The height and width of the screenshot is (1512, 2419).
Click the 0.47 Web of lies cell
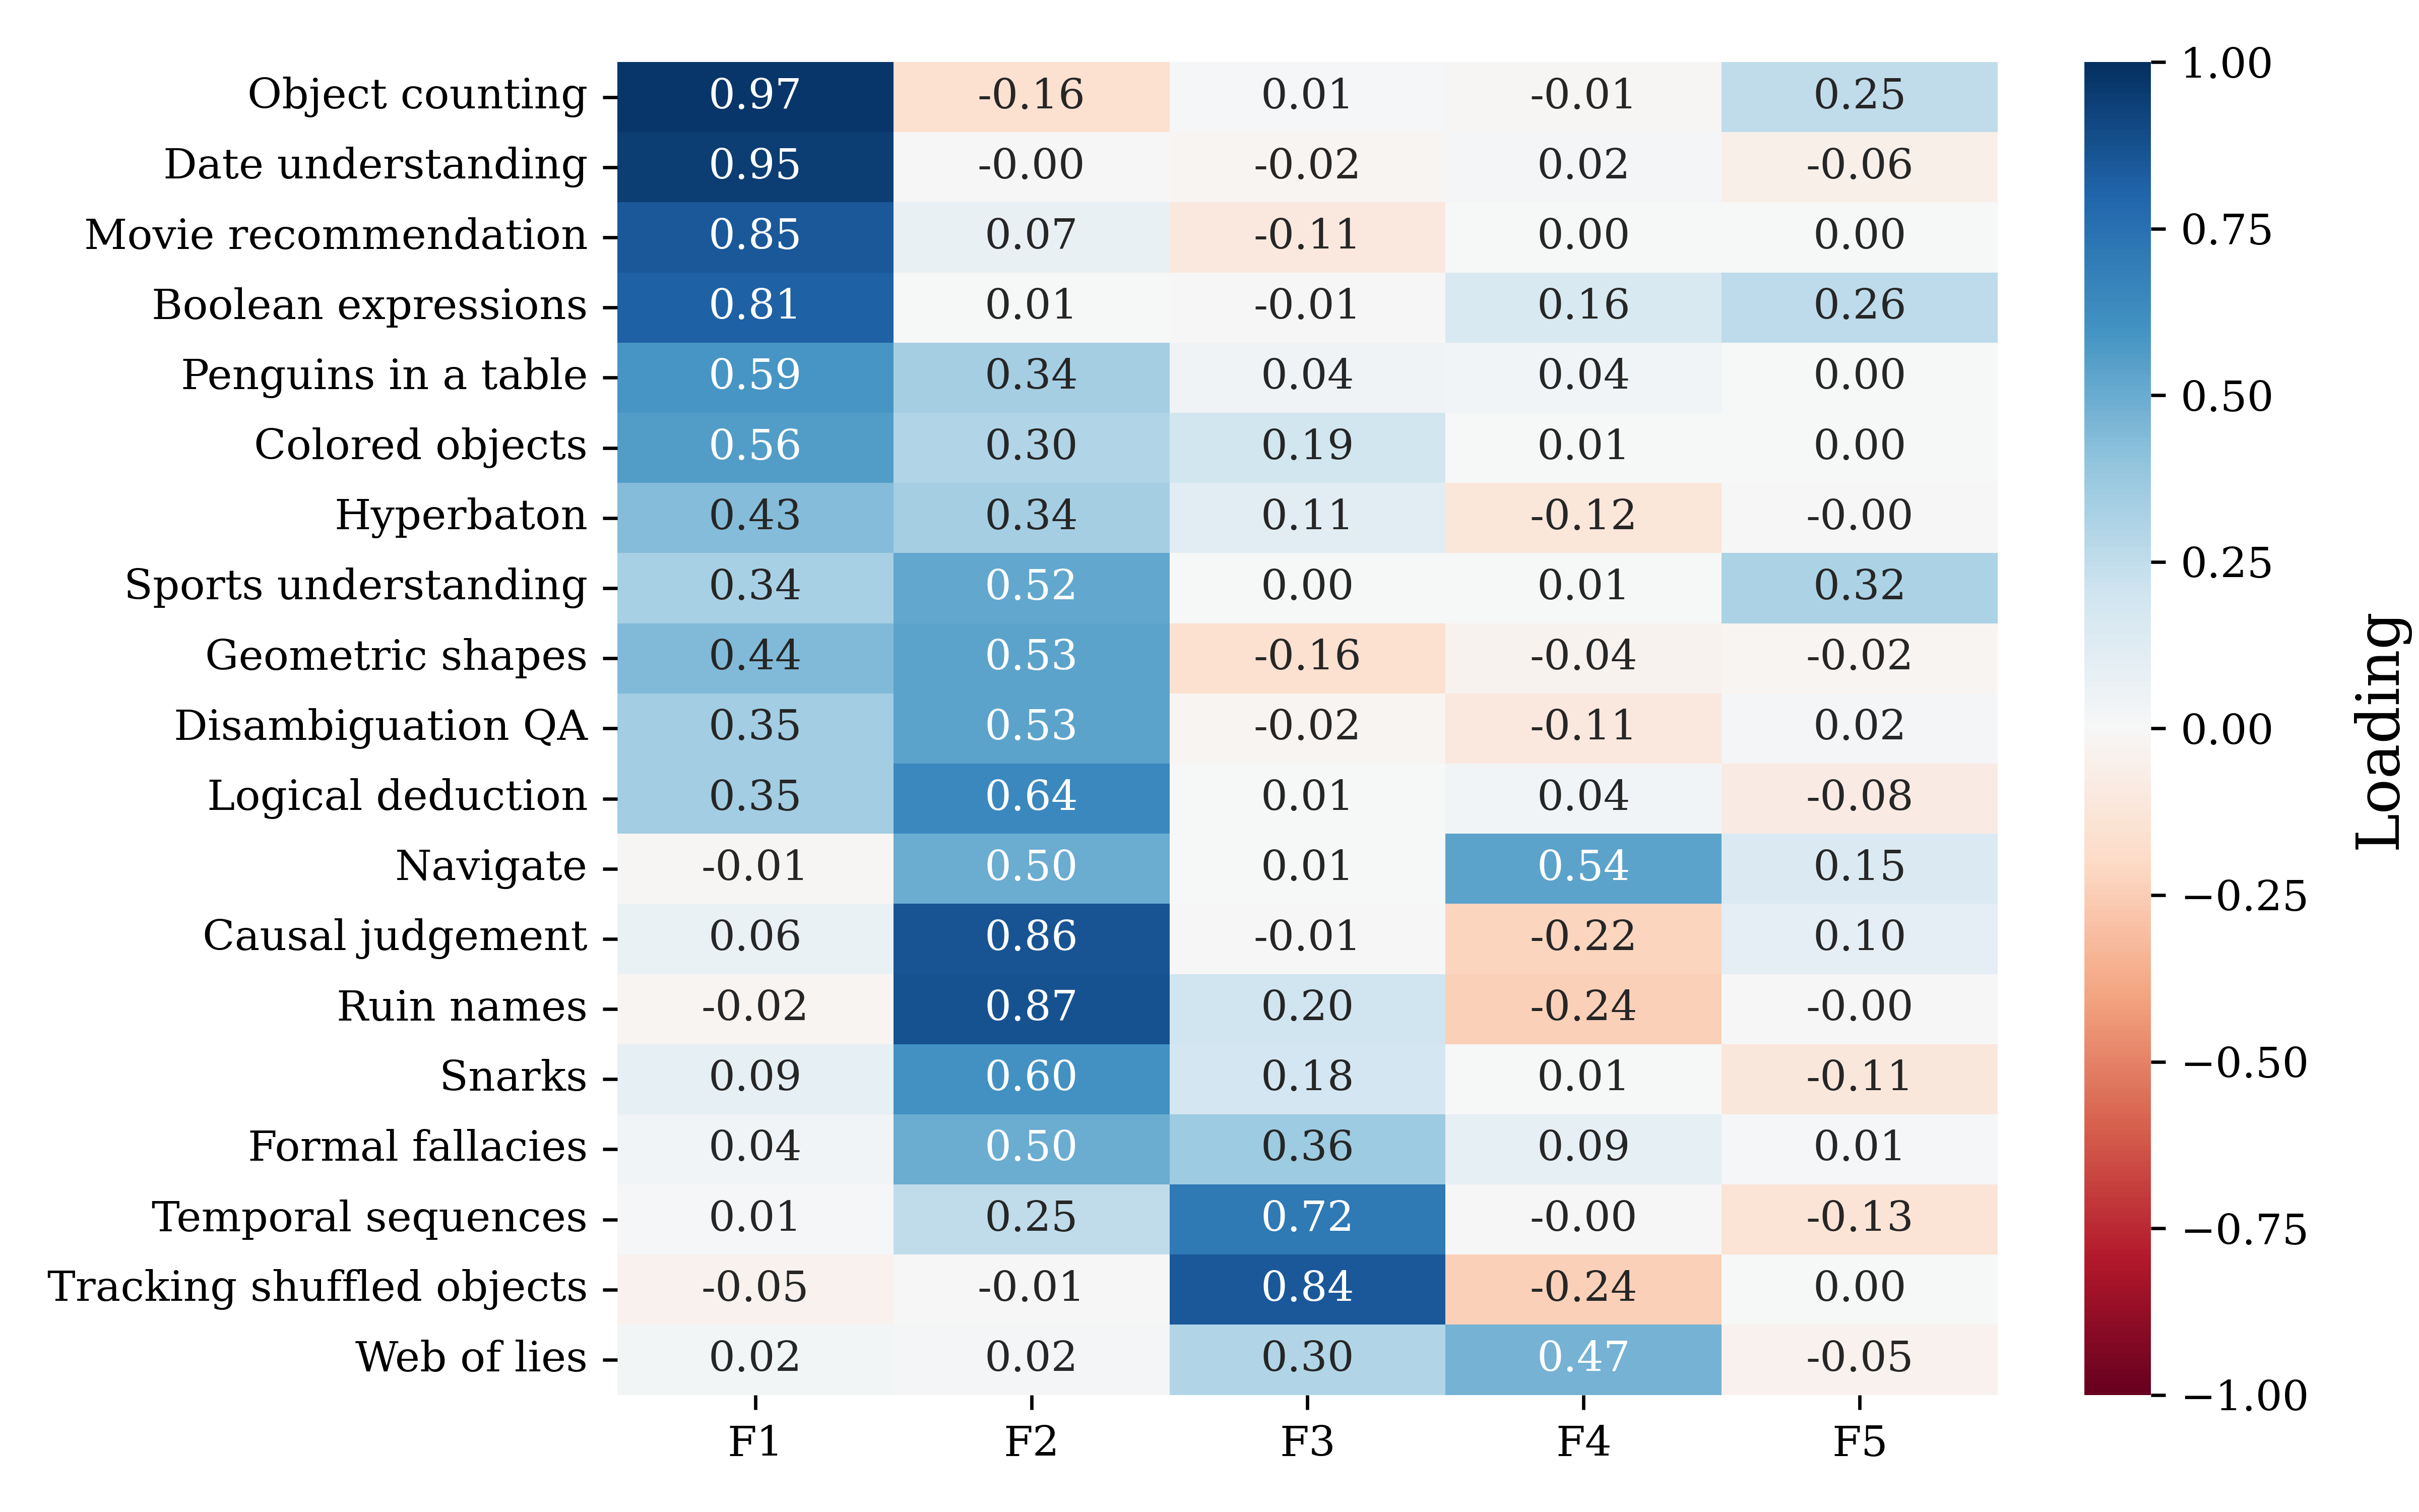point(1582,1358)
